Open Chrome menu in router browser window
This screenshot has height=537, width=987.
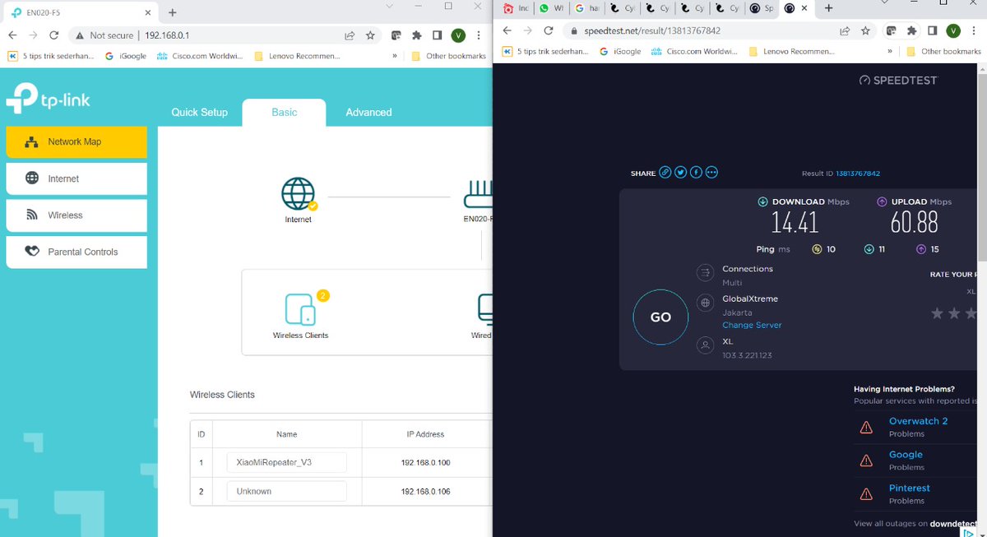479,35
